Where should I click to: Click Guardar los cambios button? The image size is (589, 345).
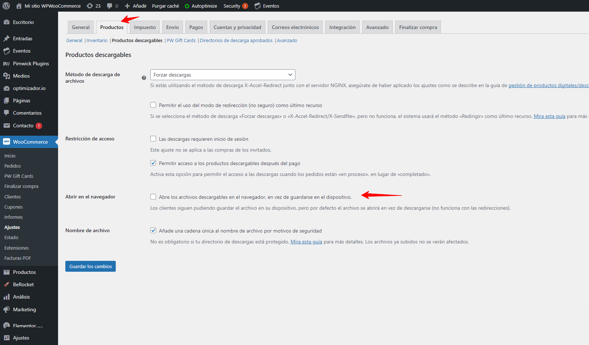point(90,266)
